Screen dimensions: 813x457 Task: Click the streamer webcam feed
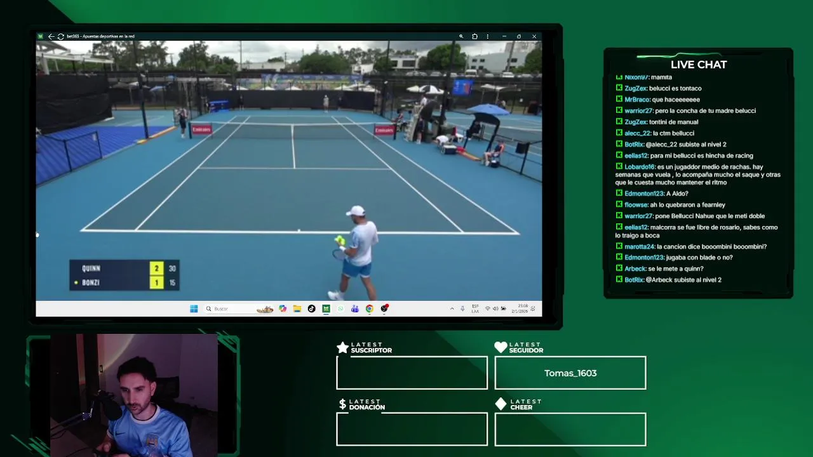pos(134,395)
